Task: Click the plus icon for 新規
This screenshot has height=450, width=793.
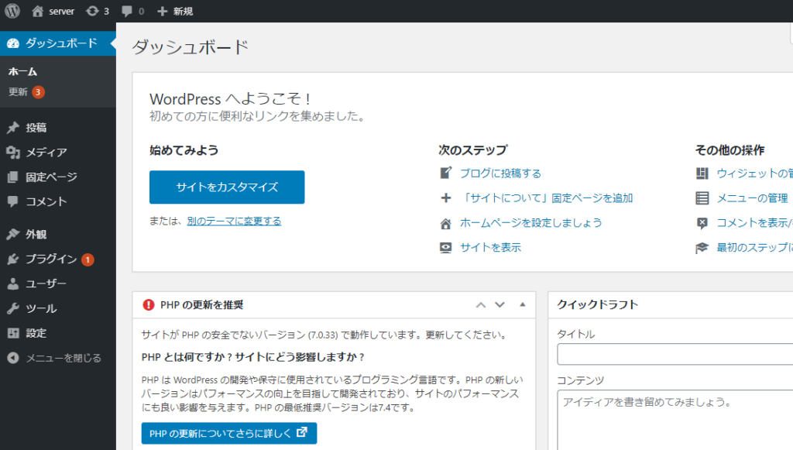Action: click(162, 11)
